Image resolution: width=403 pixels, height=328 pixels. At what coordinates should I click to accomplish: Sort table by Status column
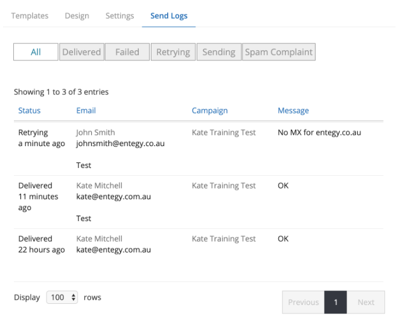click(x=30, y=111)
